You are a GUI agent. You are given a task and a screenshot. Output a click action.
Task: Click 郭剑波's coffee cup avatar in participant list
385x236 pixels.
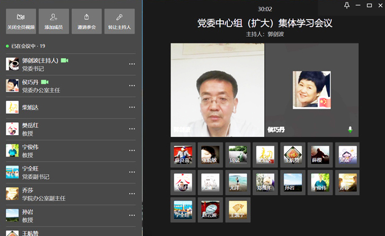[12, 64]
